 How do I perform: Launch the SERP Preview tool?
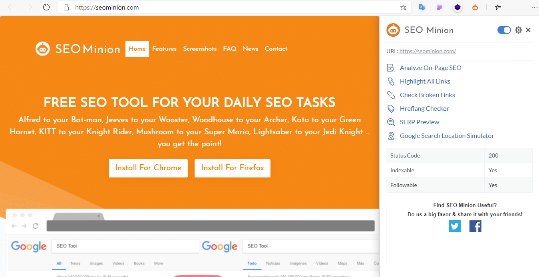[x=420, y=122]
